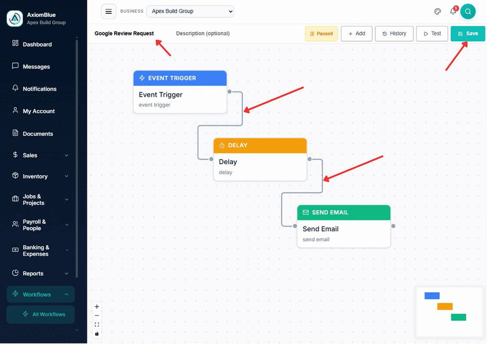
Task: Expand Banking & Expenses chevron
Action: tap(67, 250)
